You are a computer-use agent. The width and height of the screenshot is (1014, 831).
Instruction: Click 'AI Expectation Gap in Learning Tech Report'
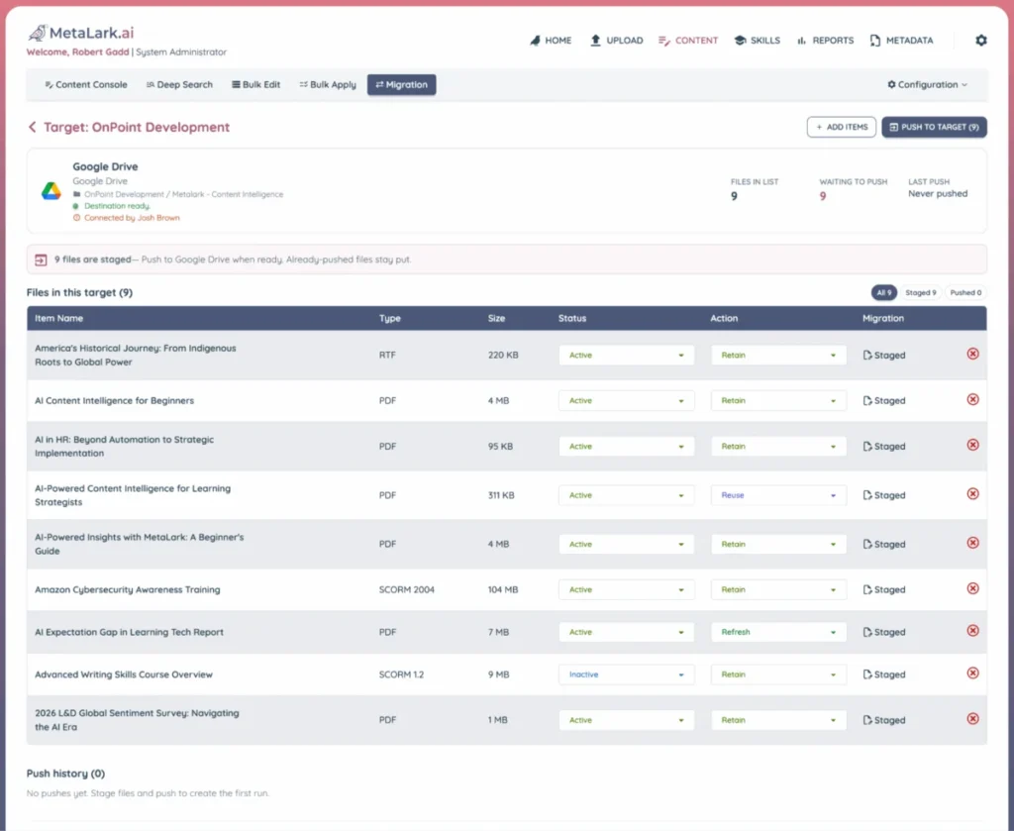(x=129, y=632)
